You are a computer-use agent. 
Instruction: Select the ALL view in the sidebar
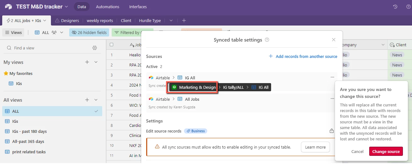[52, 111]
